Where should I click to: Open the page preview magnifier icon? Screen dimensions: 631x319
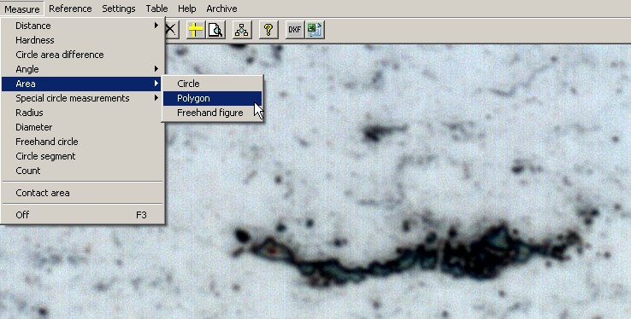(x=215, y=30)
